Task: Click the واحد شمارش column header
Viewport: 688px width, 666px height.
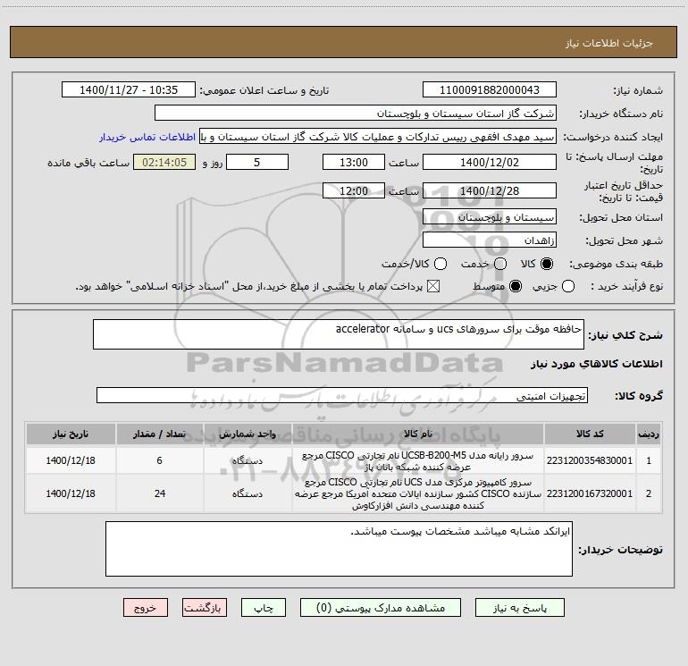Action: [248, 434]
